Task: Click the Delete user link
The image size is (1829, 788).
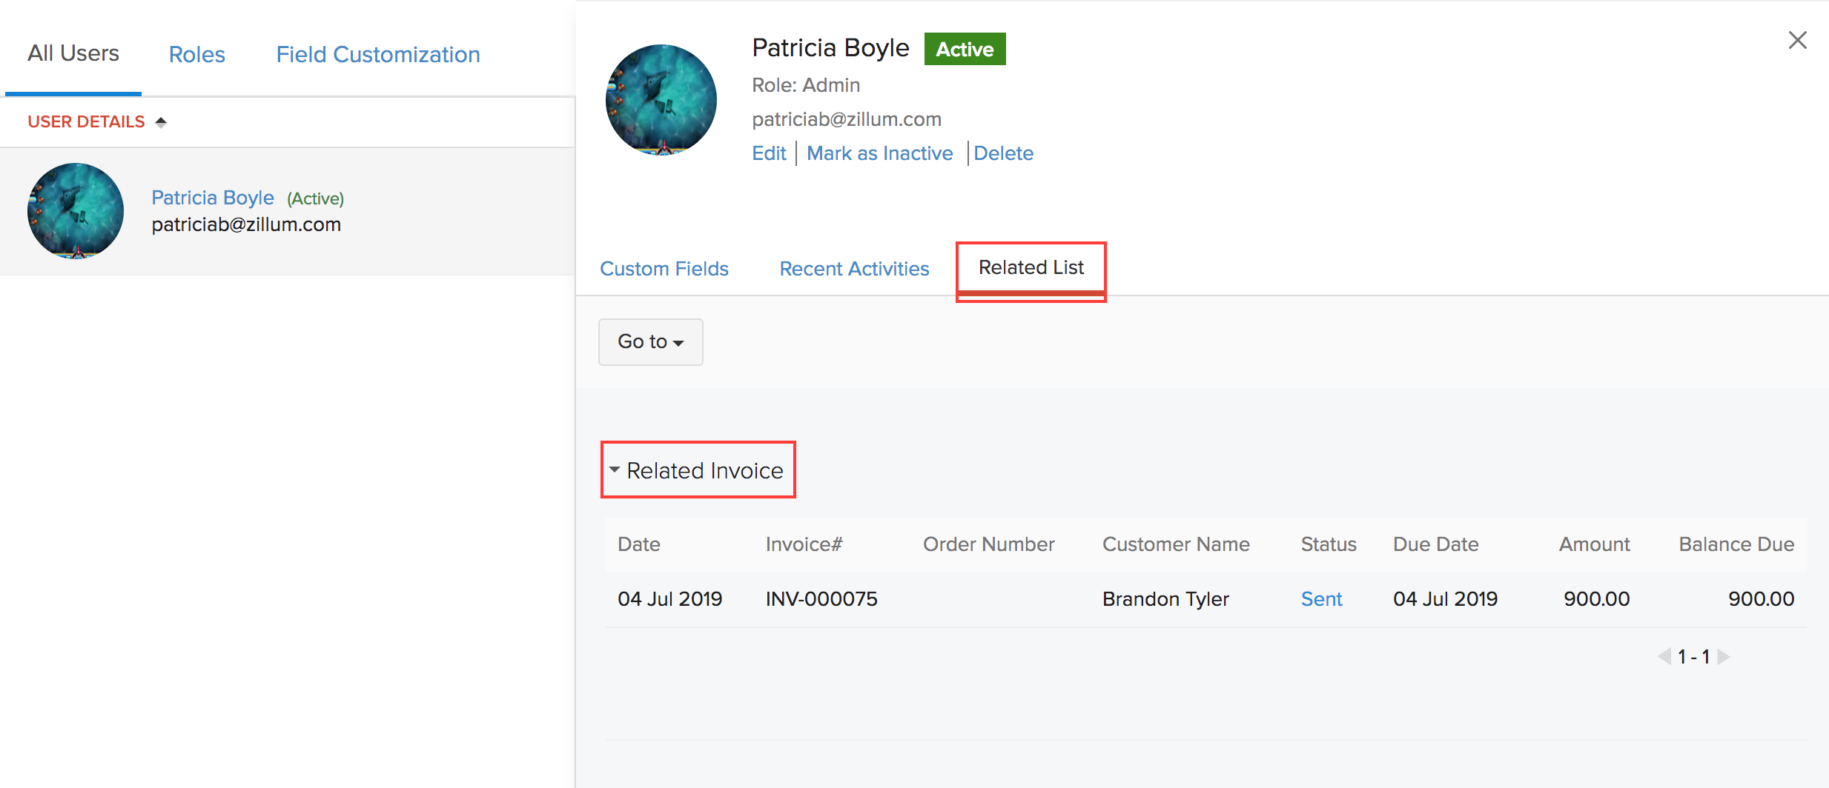Action: click(1003, 153)
